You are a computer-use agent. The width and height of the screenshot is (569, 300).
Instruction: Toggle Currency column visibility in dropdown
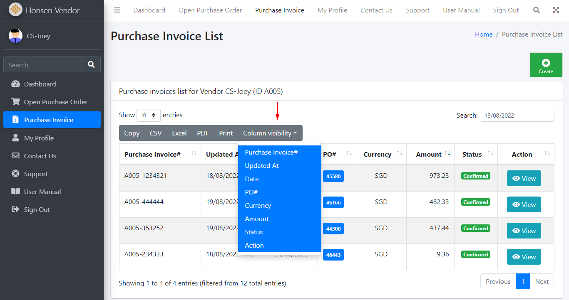[258, 206]
